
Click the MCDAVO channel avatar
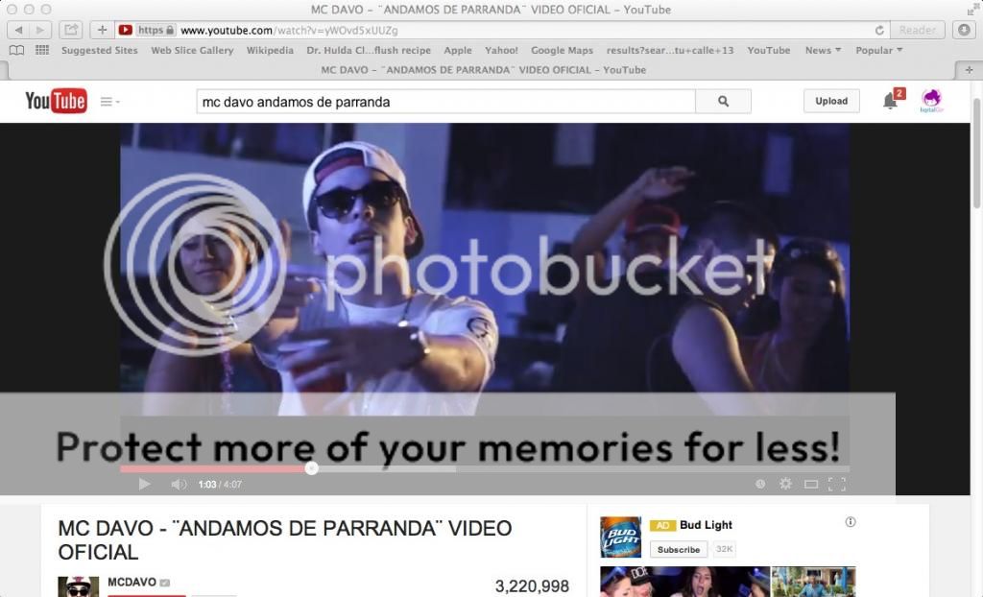(x=79, y=586)
